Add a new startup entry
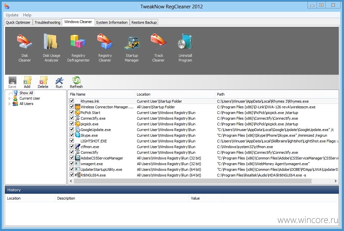This screenshot has height=231, width=344. pyautogui.click(x=27, y=82)
